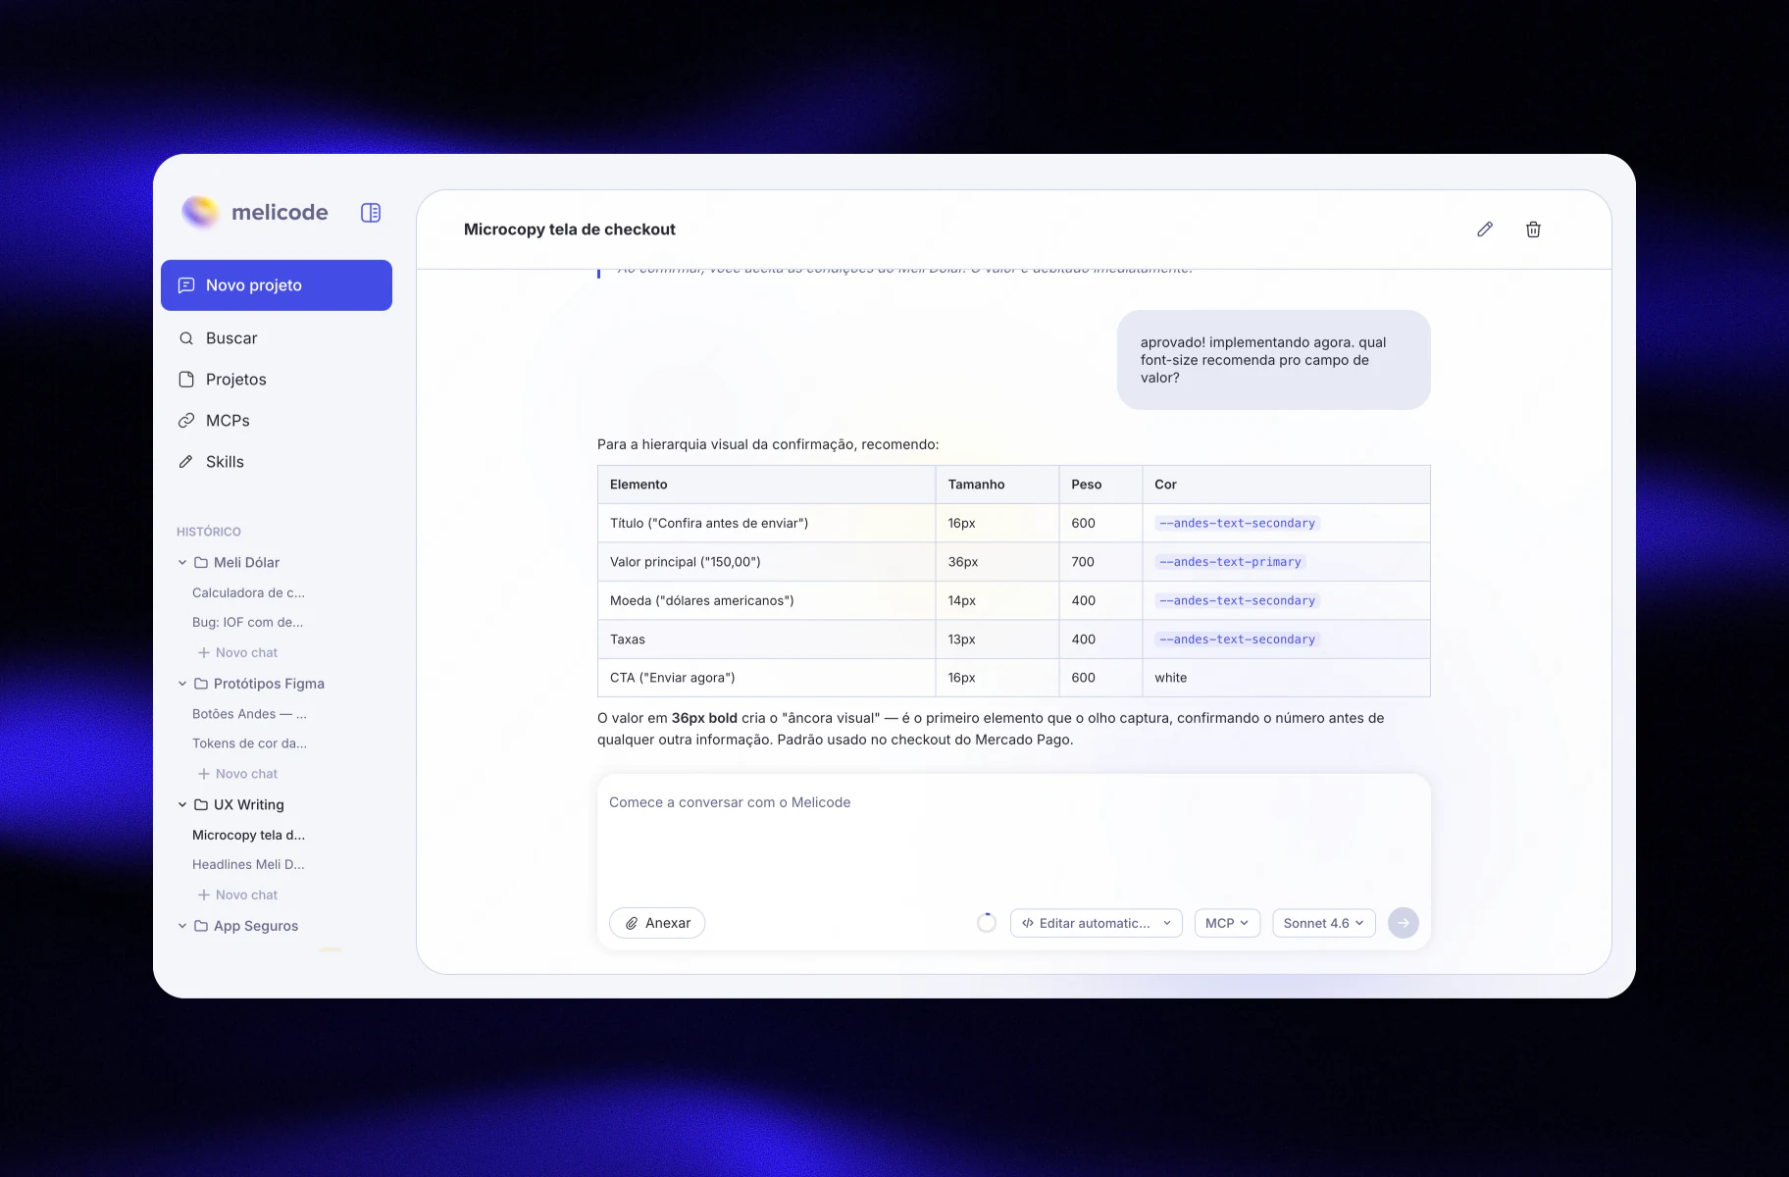The image size is (1789, 1177).
Task: Click the MCPs link icon
Action: click(x=186, y=421)
